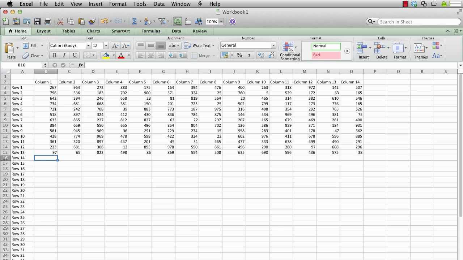Open the zoom percentage dropdown
This screenshot has height=260, width=463.
[x=221, y=22]
